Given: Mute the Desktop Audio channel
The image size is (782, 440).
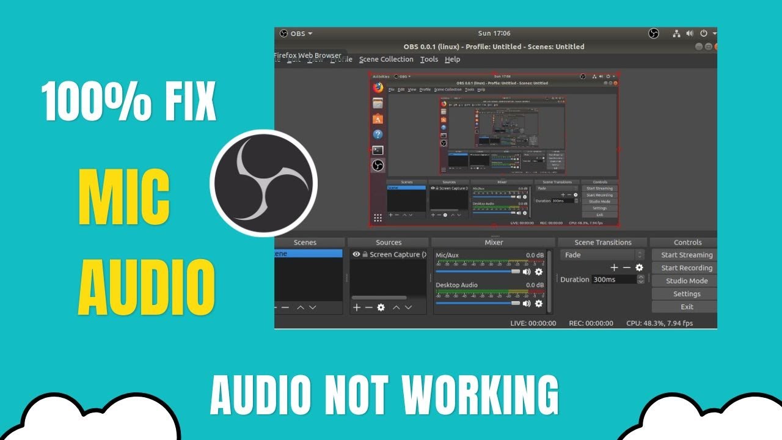Looking at the screenshot, I should click(x=527, y=303).
